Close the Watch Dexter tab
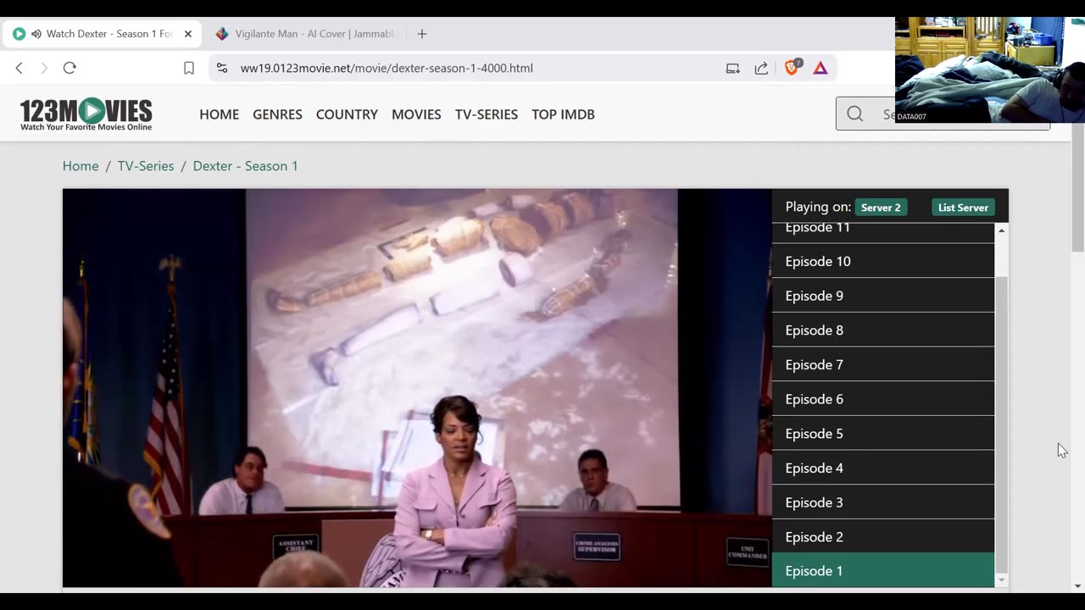The width and height of the screenshot is (1085, 610). coord(188,34)
